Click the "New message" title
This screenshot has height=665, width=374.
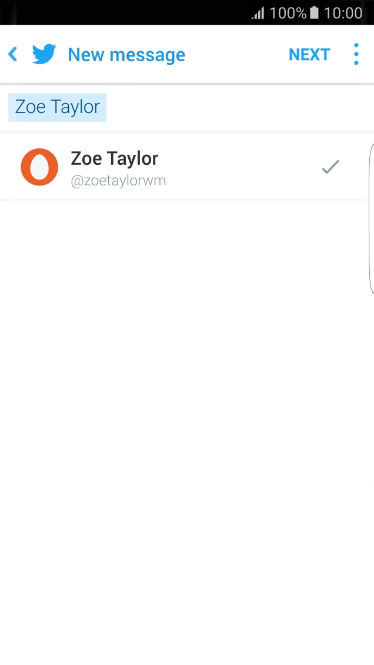(x=126, y=55)
